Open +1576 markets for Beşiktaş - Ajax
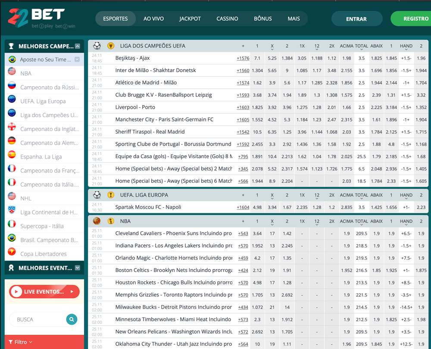This screenshot has width=431, height=349. point(243,58)
